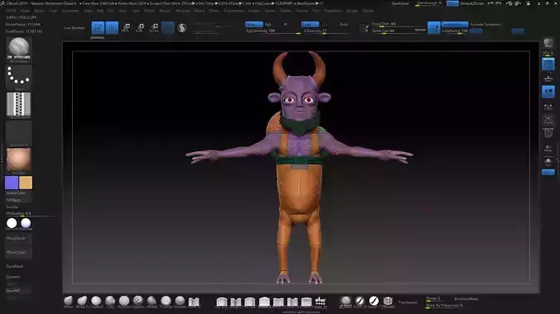This screenshot has height=314, width=560.
Task: Select the ZModeler cube brush
Action: click(388, 302)
